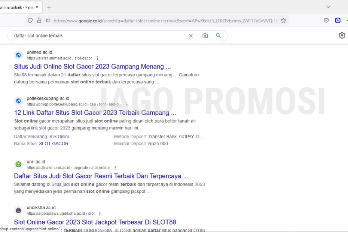This screenshot has width=348, height=232.
Task: Click the adb-aksi.unri.ac.id breadcrumb URL
Action: [68, 168]
